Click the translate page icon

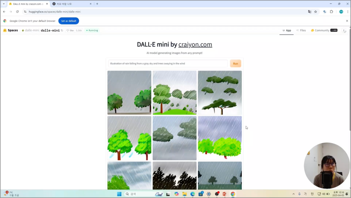click(309, 12)
